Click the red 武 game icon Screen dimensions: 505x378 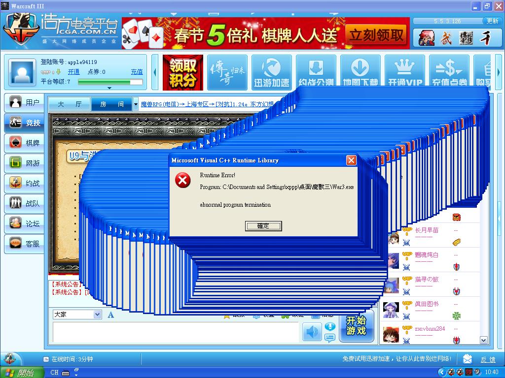point(446,38)
